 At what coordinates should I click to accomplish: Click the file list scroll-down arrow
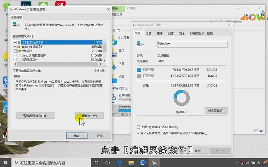(105, 60)
